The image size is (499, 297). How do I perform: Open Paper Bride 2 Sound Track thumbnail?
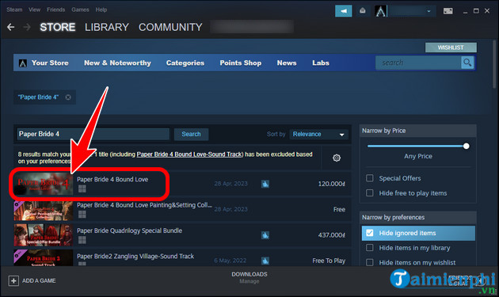[44, 258]
